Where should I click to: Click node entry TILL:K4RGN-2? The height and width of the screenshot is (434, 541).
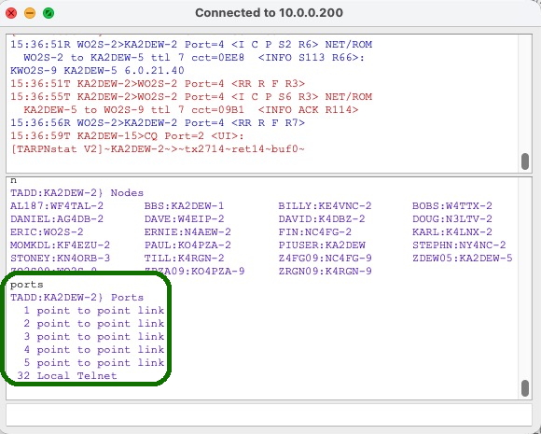click(185, 259)
